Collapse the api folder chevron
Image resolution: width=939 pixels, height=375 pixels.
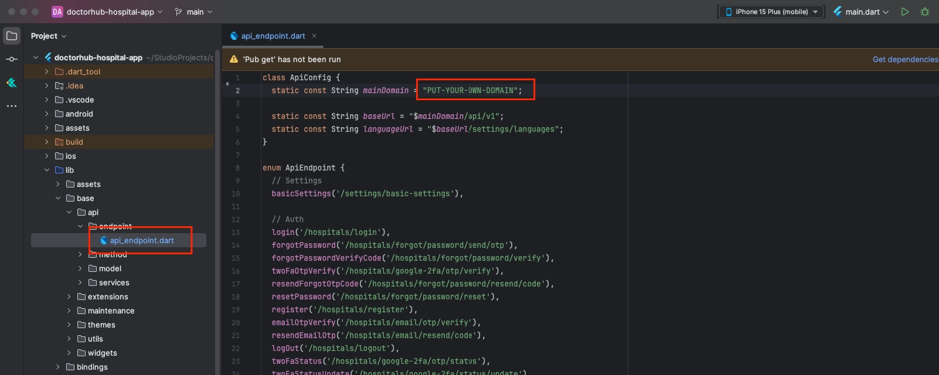coord(69,212)
